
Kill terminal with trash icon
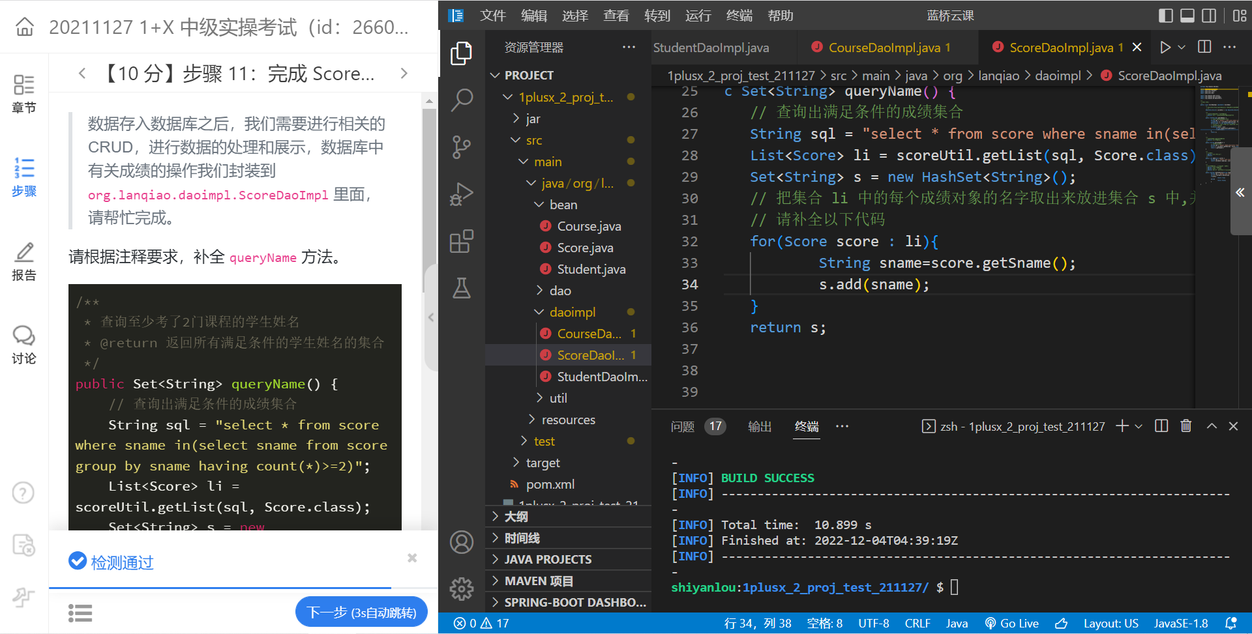click(1185, 426)
